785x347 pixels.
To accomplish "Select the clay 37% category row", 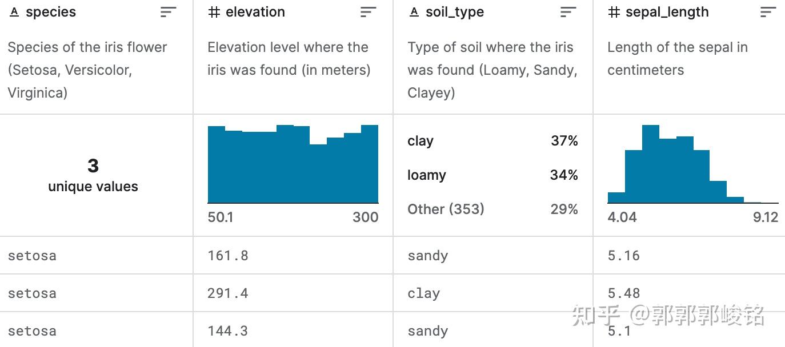I will click(x=492, y=141).
